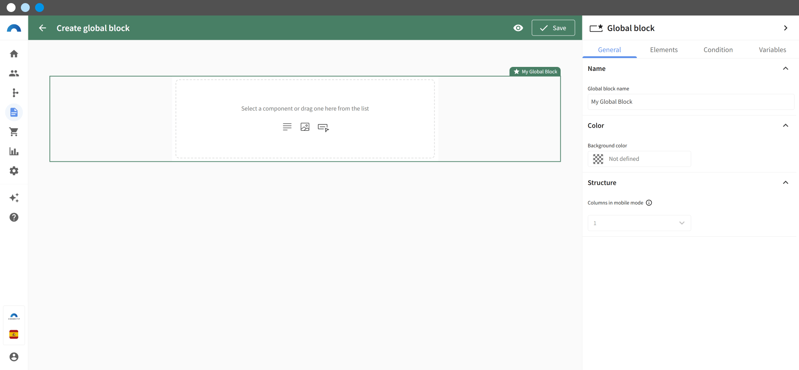799x370 pixels.
Task: Open the Settings gear icon
Action: coord(14,171)
